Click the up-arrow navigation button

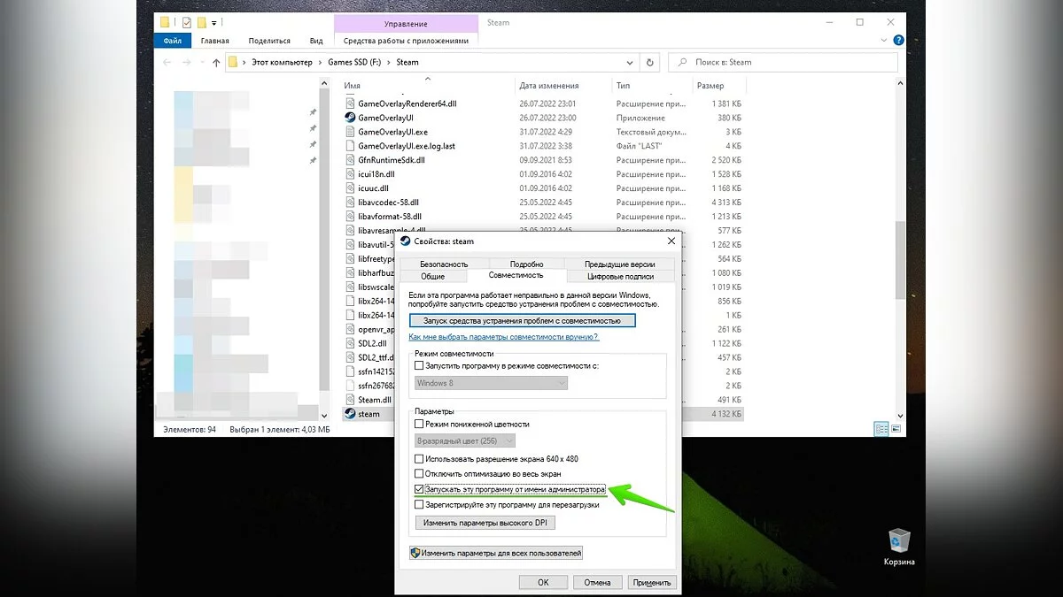tap(216, 63)
